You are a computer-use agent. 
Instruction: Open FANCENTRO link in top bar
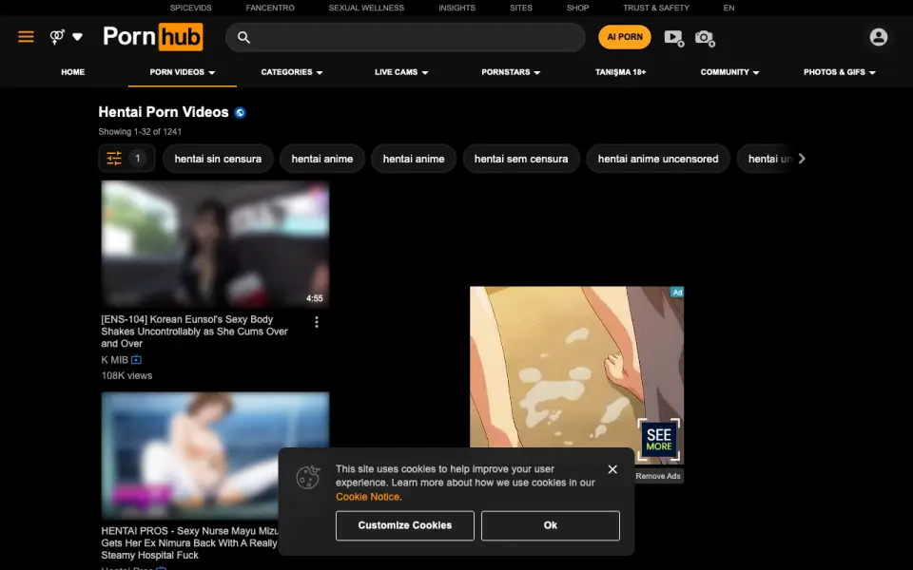click(x=270, y=8)
